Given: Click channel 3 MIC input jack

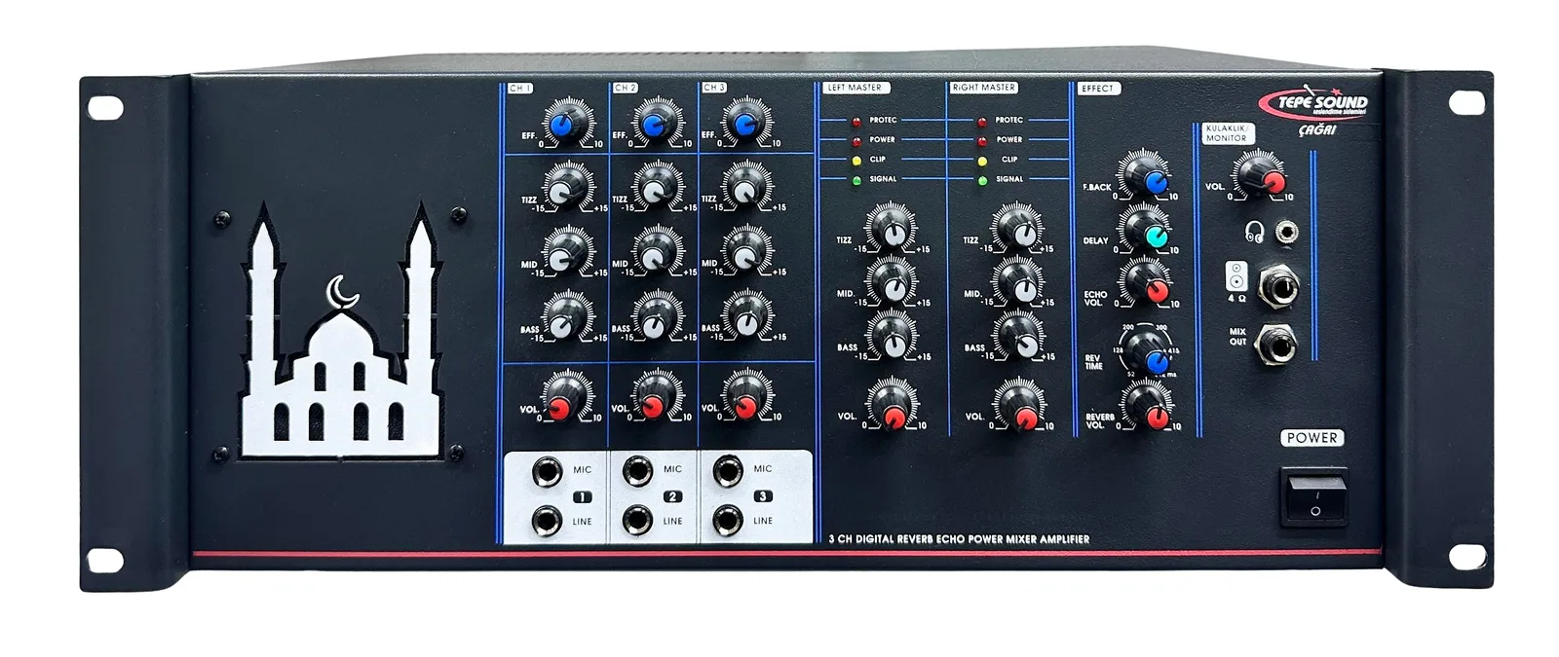Looking at the screenshot, I should coord(728,471).
